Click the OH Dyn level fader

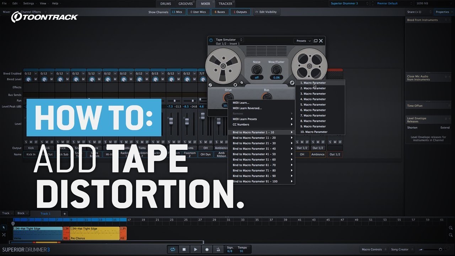[x=203, y=116]
